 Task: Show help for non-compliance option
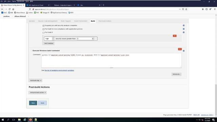(x=184, y=29)
